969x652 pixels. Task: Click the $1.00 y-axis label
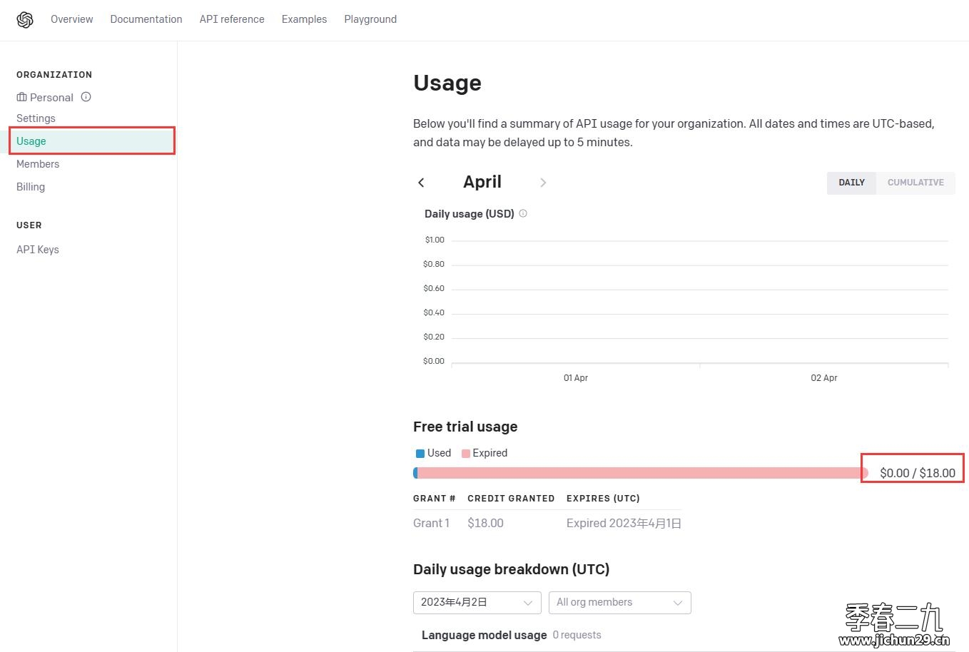tap(435, 240)
